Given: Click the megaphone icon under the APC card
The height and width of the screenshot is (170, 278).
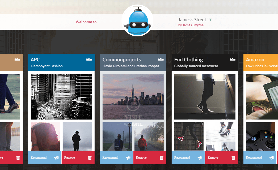Looking at the screenshot, I should click(56, 158).
